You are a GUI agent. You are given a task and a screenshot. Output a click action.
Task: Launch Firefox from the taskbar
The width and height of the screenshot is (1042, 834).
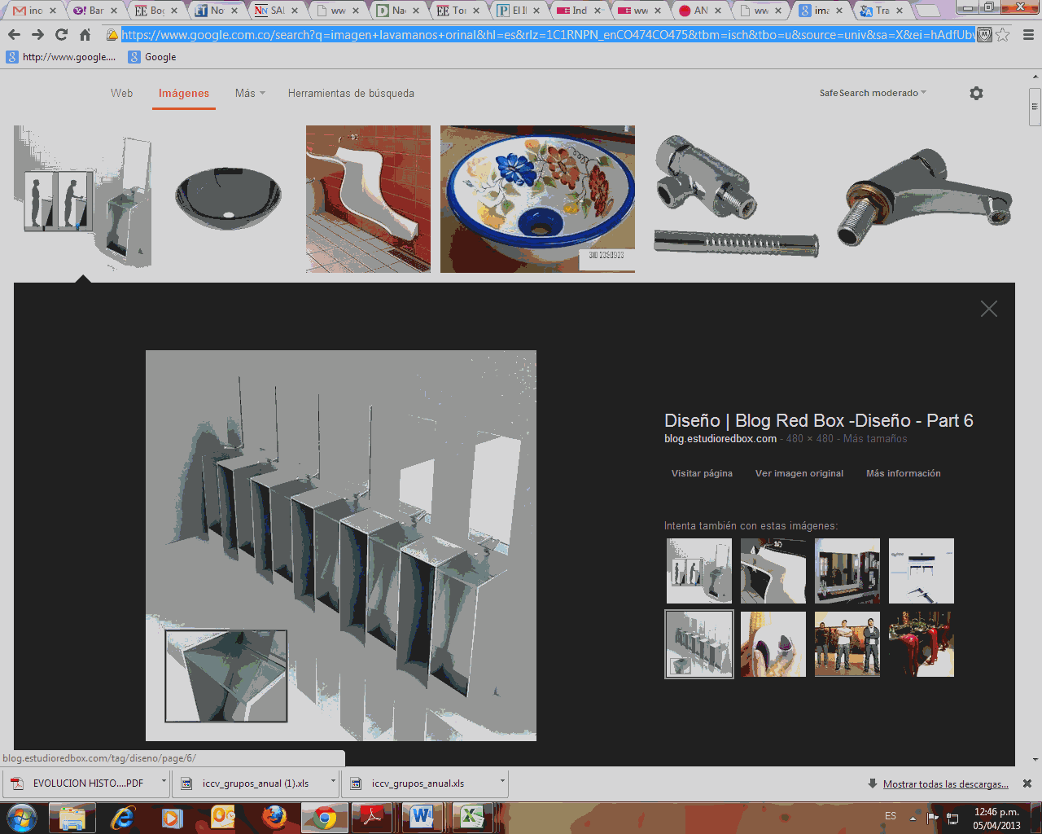pyautogui.click(x=274, y=817)
